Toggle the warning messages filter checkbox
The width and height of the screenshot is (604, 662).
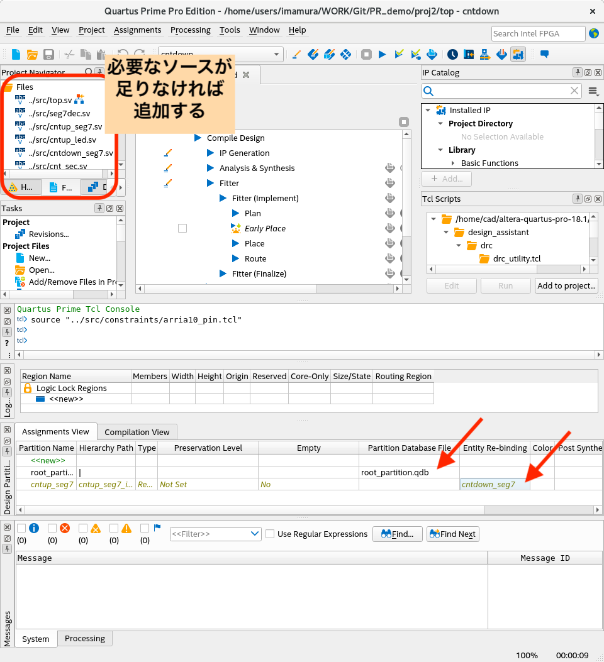(x=114, y=528)
